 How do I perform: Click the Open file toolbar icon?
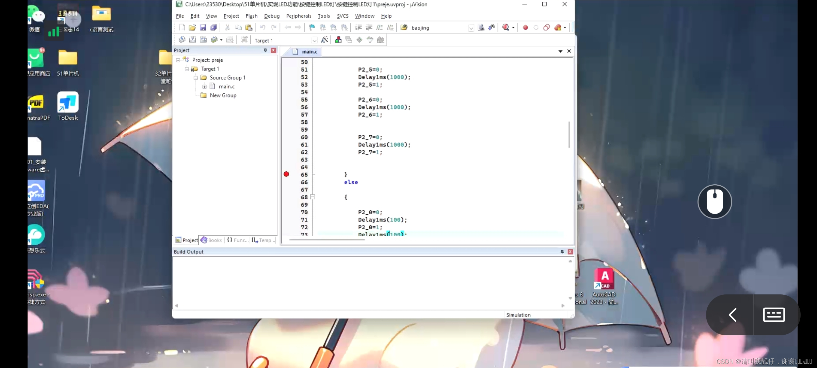[192, 28]
